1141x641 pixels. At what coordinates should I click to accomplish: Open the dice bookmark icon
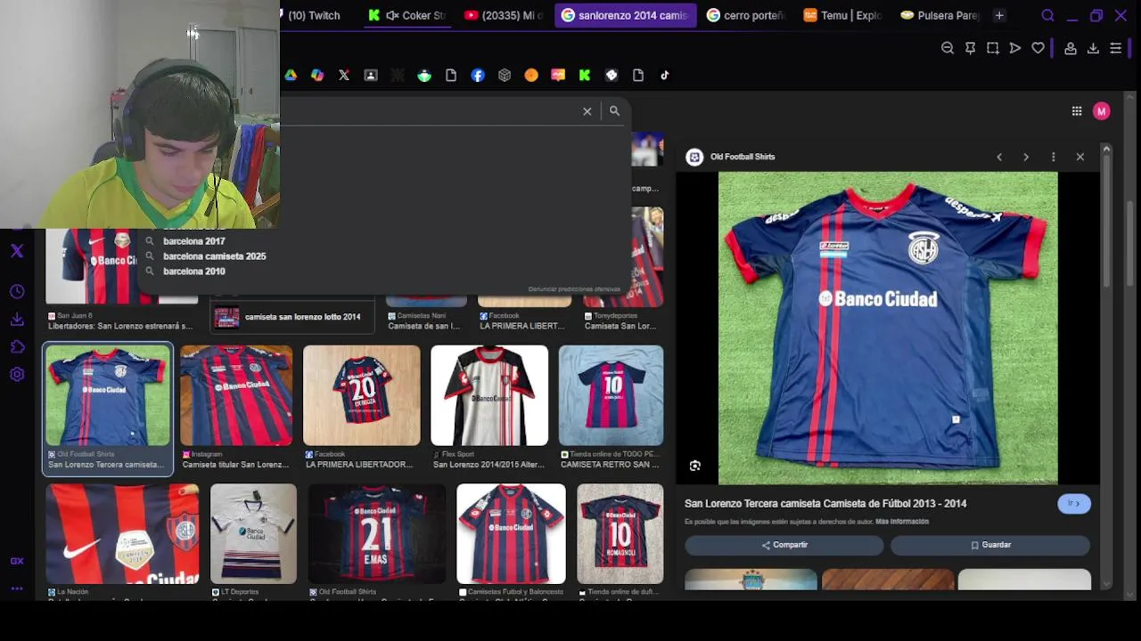pos(612,76)
